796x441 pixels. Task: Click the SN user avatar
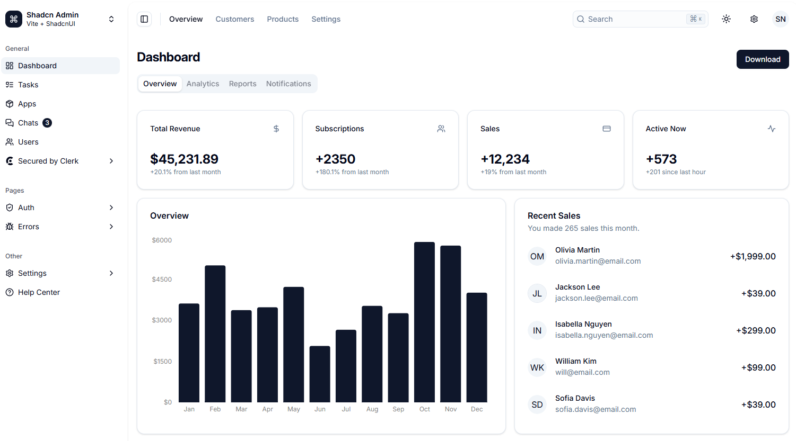(x=780, y=19)
